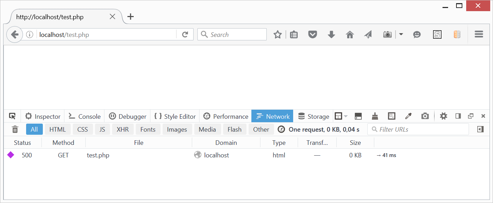Open the developer toolbox settings gear
The width and height of the screenshot is (493, 203).
click(443, 116)
